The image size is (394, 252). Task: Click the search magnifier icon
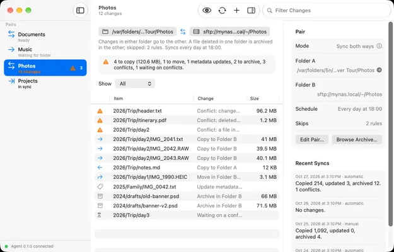(x=269, y=11)
